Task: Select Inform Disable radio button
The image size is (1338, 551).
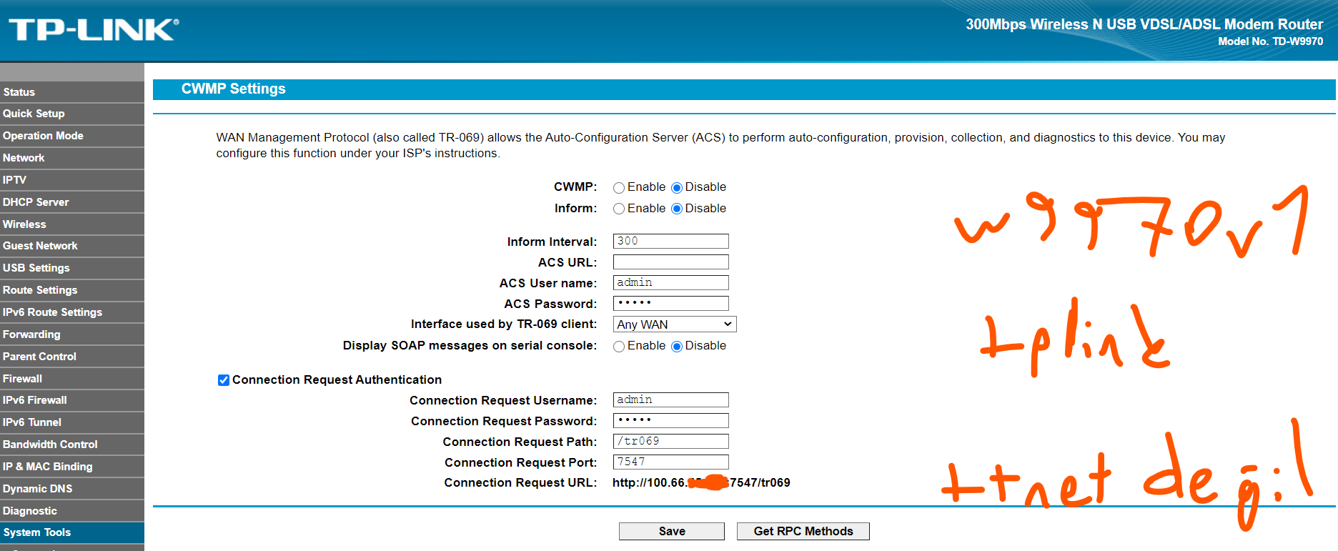Action: (x=677, y=209)
